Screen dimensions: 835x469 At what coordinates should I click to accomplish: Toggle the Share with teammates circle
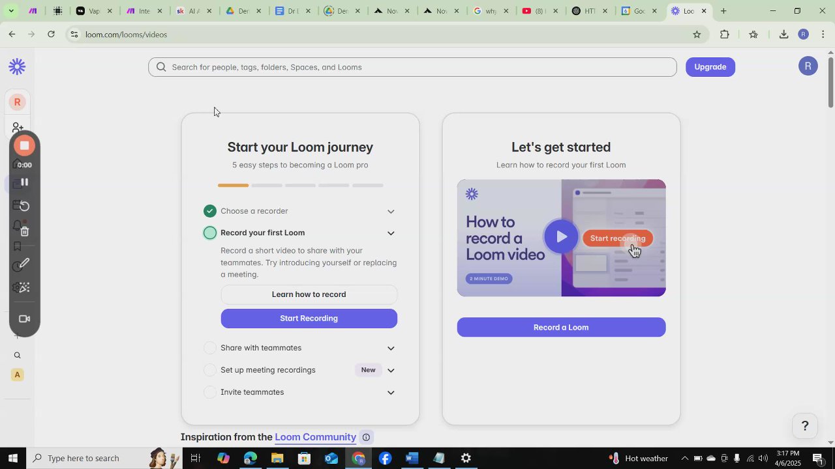(x=209, y=348)
